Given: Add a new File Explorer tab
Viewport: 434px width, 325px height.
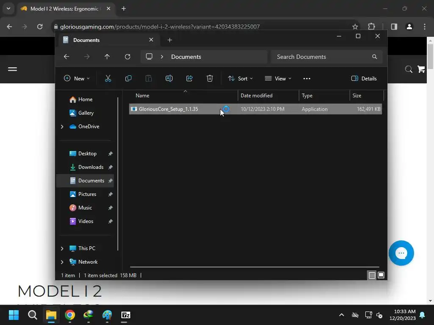Looking at the screenshot, I should (x=170, y=40).
